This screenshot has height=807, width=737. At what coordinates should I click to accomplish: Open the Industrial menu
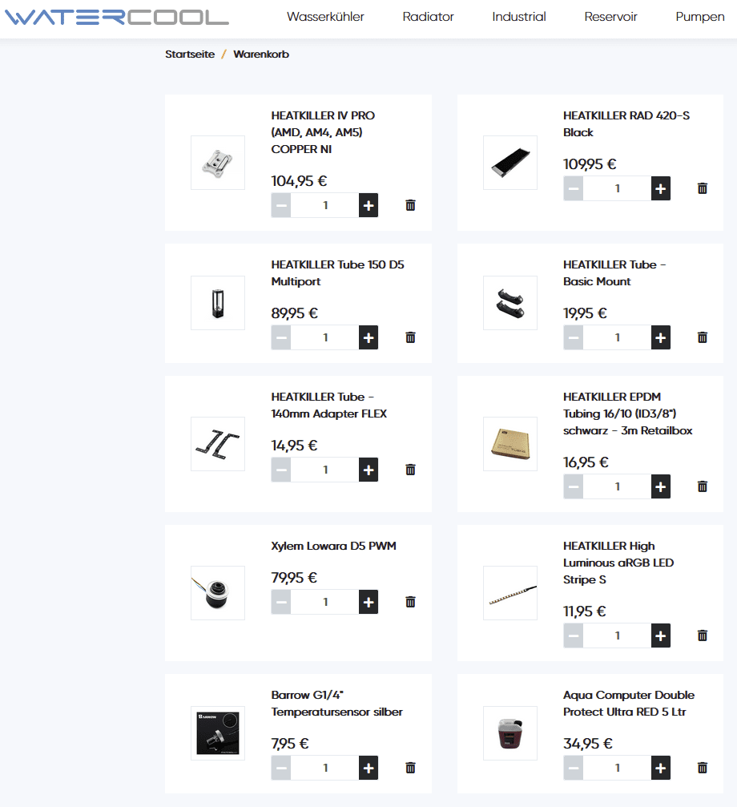518,17
